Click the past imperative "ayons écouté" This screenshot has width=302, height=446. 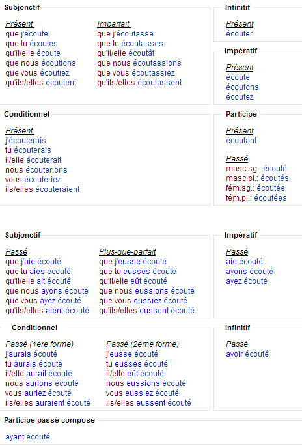coord(249,272)
